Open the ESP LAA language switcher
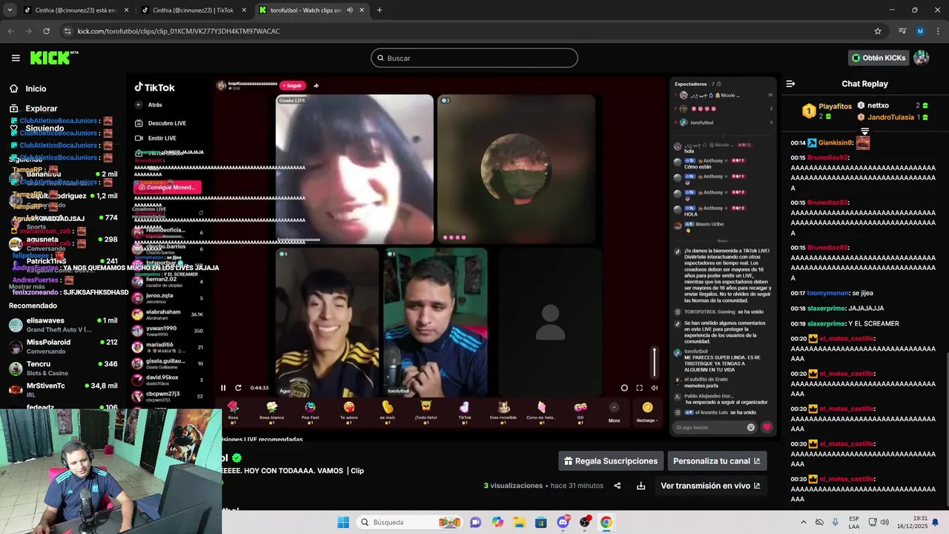The height and width of the screenshot is (534, 949). [854, 522]
